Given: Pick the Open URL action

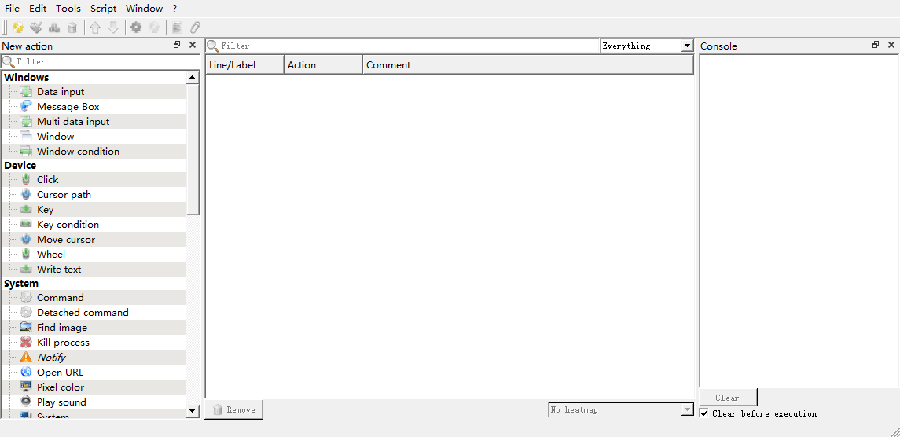Looking at the screenshot, I should pos(60,373).
